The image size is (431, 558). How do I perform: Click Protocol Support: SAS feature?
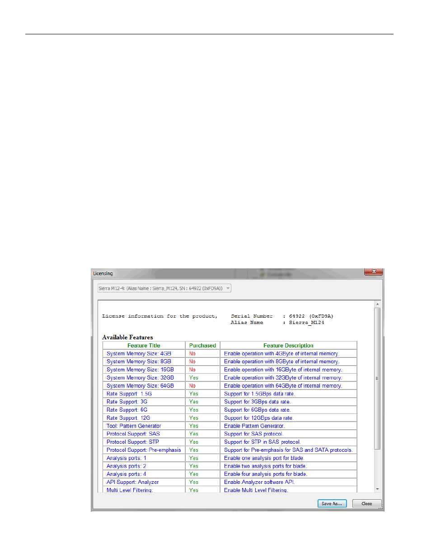pos(133,434)
